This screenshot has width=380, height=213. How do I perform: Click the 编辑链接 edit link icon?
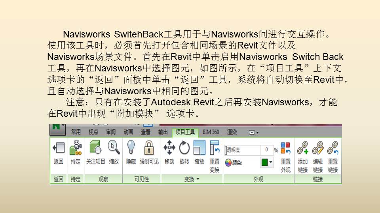coord(318,148)
